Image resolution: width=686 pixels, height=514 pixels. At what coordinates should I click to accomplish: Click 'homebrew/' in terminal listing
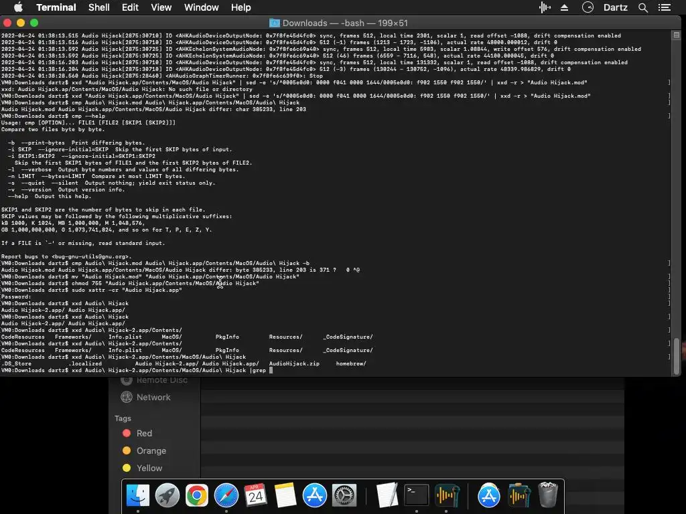(x=351, y=363)
